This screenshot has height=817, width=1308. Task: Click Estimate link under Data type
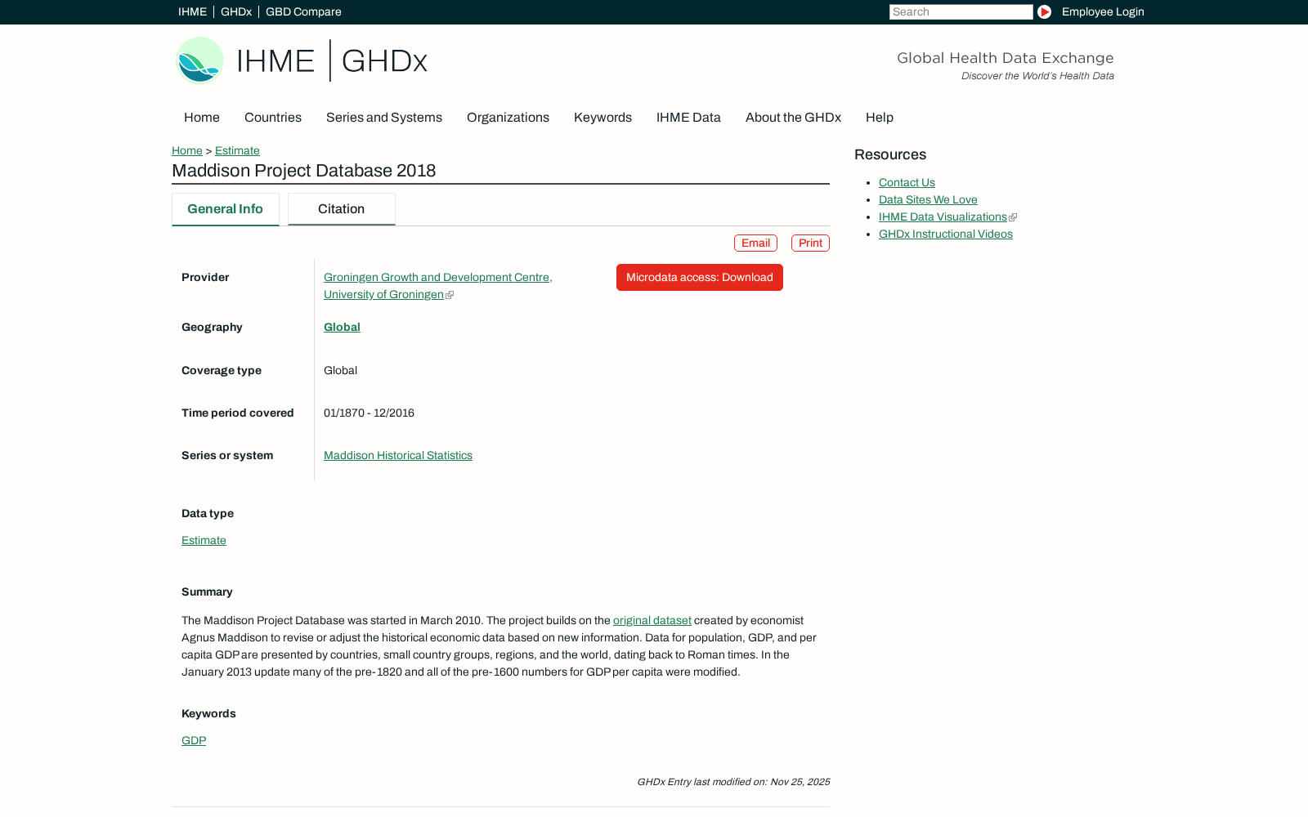204,541
